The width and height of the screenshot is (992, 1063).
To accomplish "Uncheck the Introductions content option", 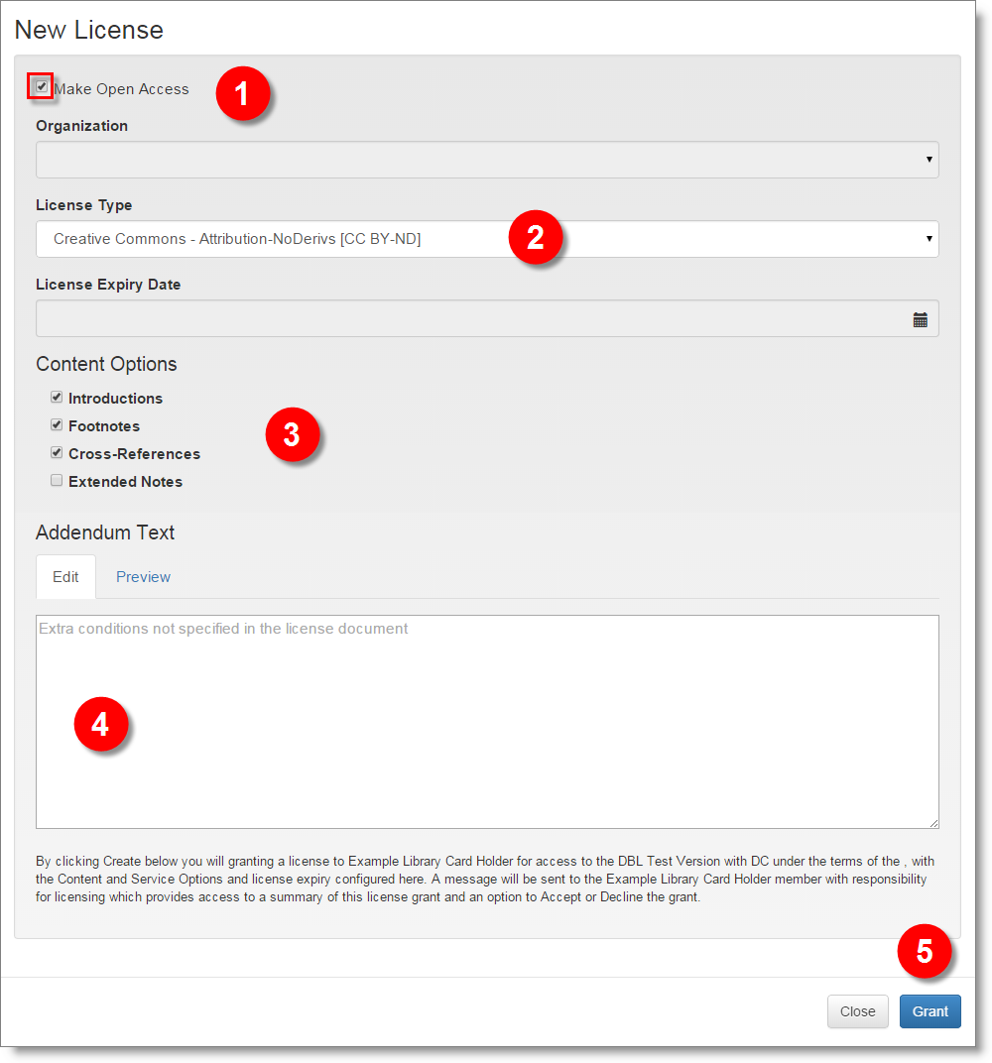I will 57,397.
